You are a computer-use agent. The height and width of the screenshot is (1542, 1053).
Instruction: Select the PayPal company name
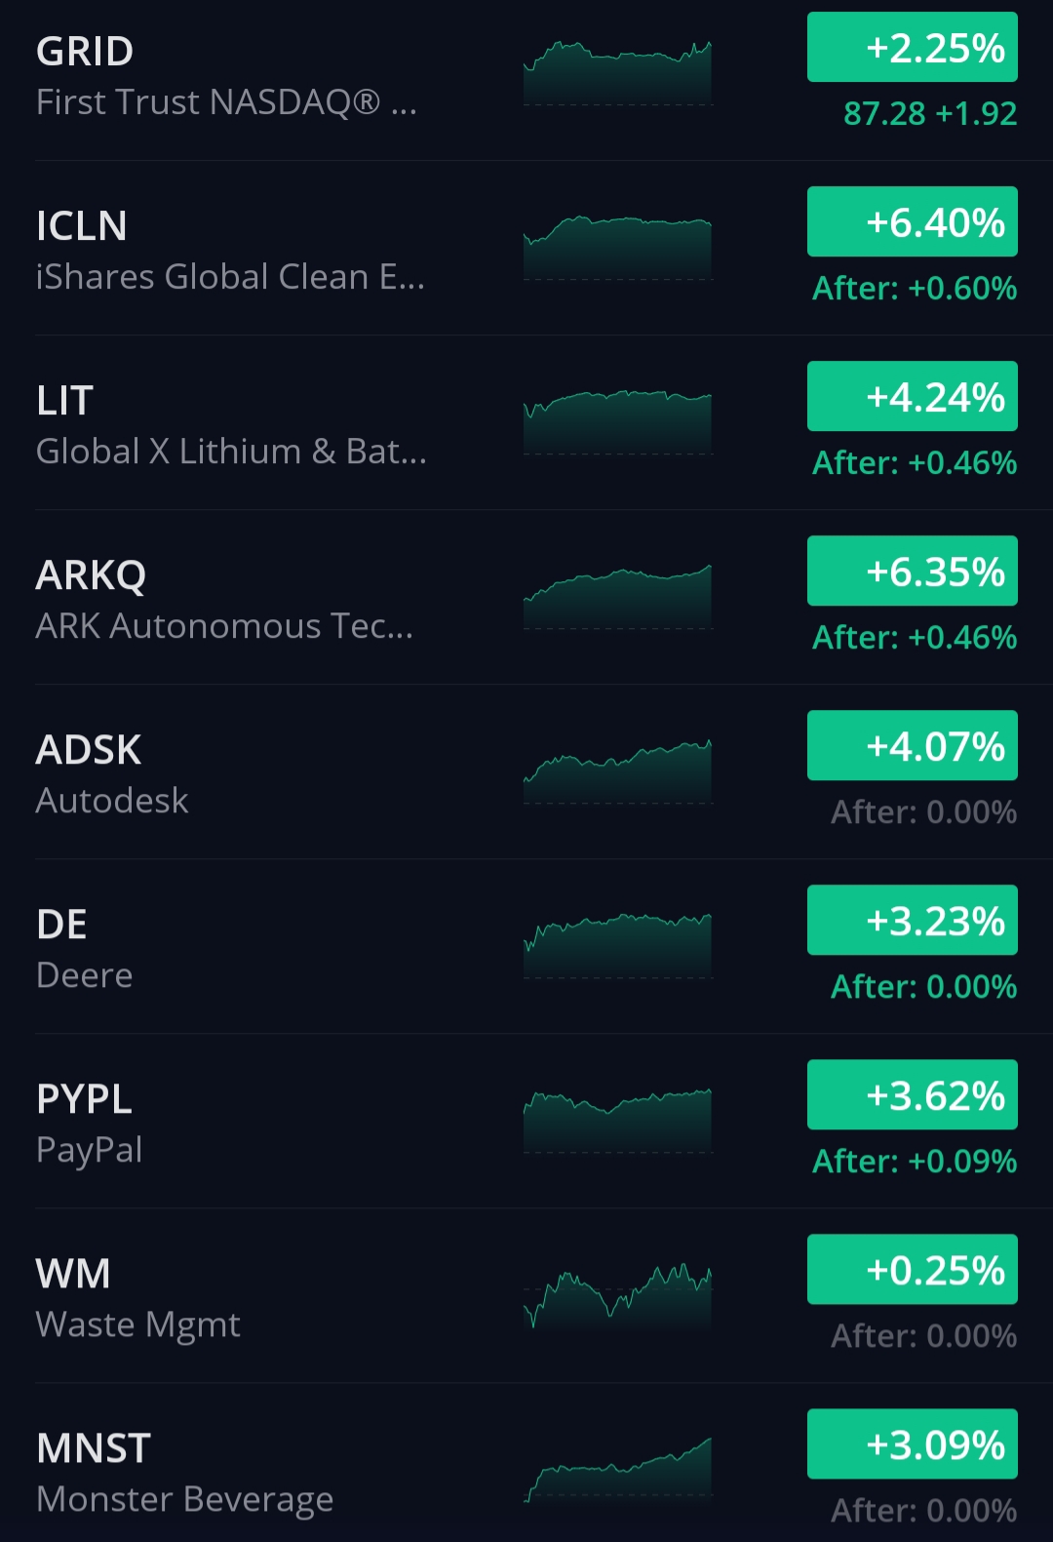click(90, 1150)
